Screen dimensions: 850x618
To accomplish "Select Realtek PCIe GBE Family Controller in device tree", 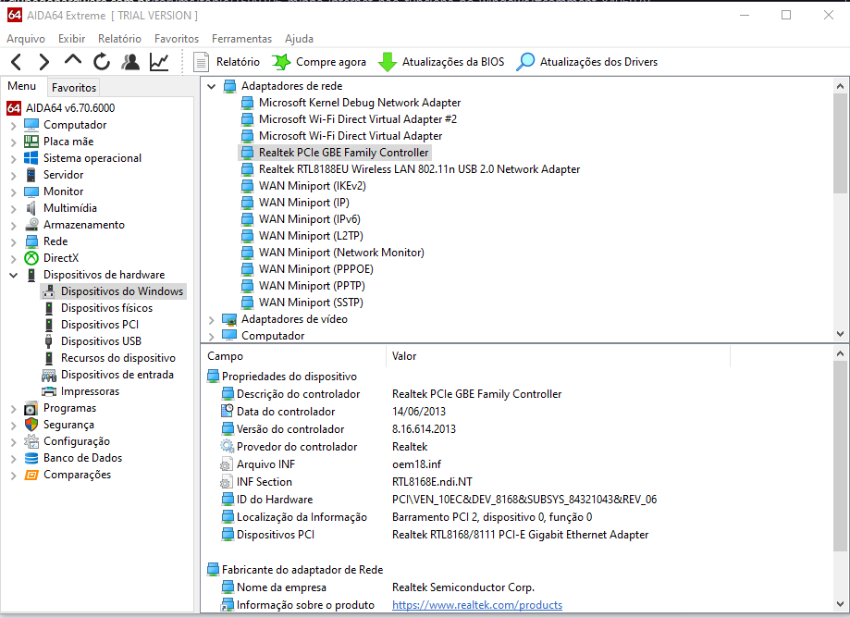I will click(x=344, y=153).
